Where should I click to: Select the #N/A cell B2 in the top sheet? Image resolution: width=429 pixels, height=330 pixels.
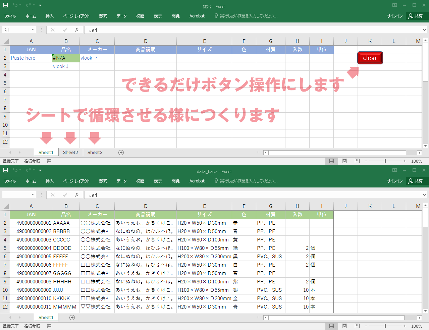click(66, 58)
